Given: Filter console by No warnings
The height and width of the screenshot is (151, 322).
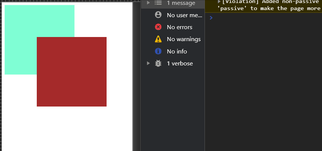Looking at the screenshot, I should click(173, 39).
